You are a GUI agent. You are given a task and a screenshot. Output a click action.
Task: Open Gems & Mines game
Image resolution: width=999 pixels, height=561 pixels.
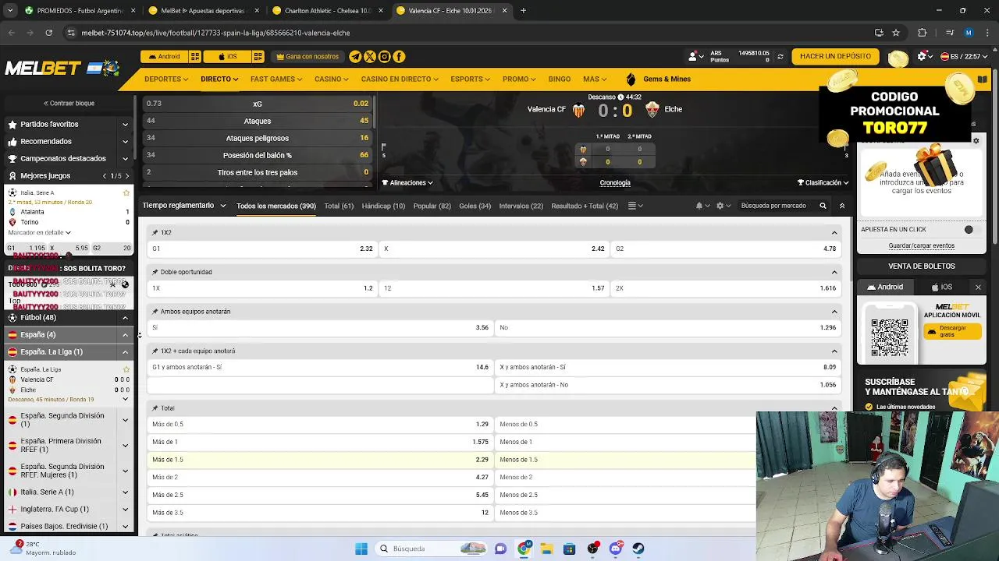point(659,79)
